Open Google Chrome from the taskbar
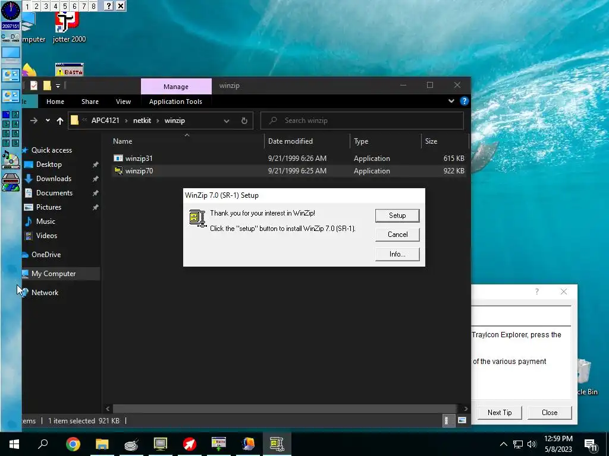The image size is (609, 456). pyautogui.click(x=73, y=444)
